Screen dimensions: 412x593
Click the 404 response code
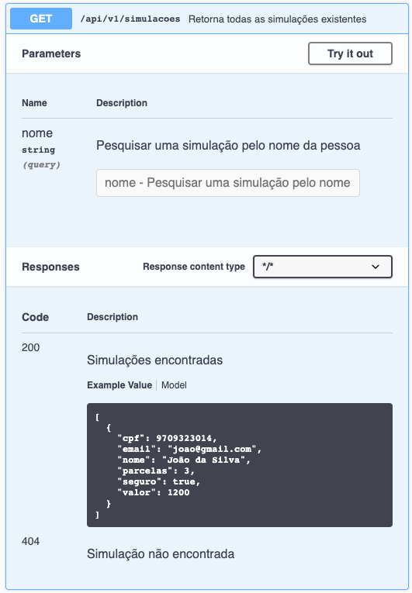click(31, 541)
